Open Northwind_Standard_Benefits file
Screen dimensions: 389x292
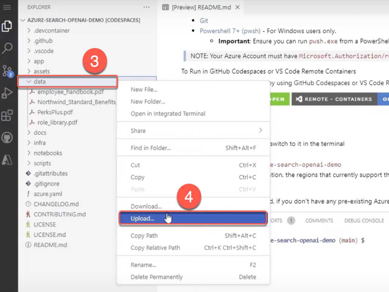click(x=77, y=102)
